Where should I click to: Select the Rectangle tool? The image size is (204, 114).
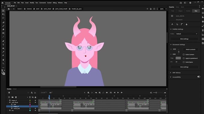[x=3, y=33]
